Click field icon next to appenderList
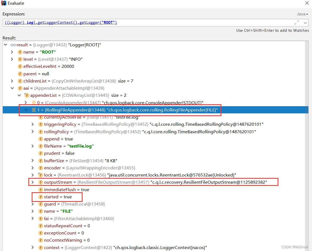Image resolution: width=312 pixels, height=251 pixels. pos(27,95)
